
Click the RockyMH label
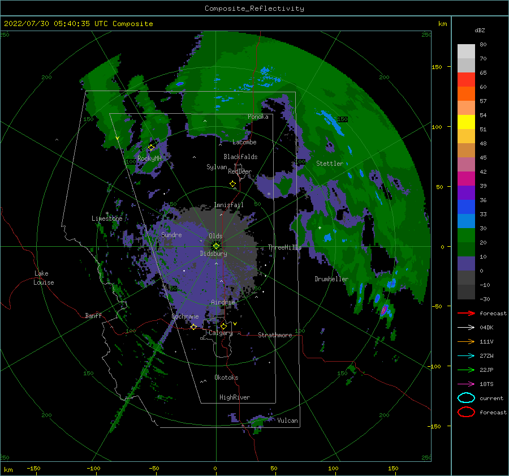[149, 158]
